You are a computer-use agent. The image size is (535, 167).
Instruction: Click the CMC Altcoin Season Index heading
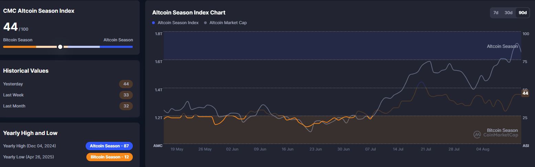click(x=39, y=11)
